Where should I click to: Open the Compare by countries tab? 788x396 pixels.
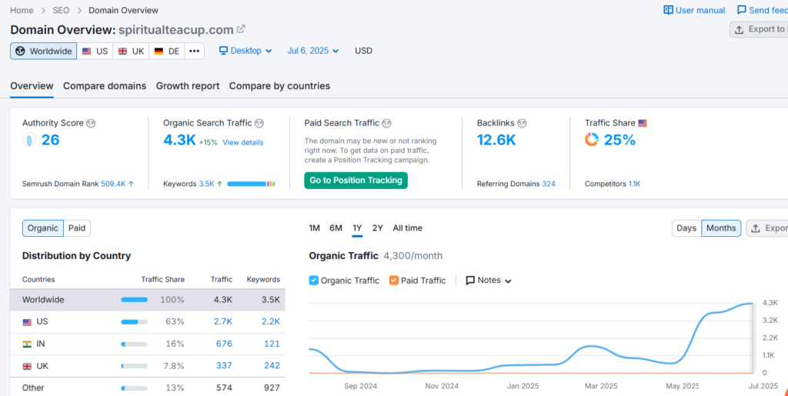(279, 86)
